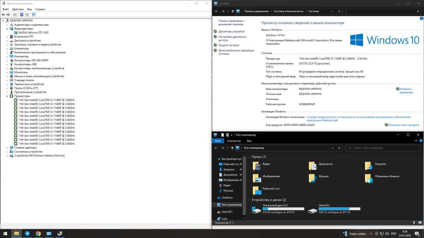Open the Загрузки folder in Папки
This screenshot has width=424, height=238.
click(375, 166)
